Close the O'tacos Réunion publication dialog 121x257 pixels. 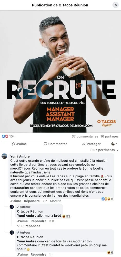pyautogui.click(x=116, y=5)
